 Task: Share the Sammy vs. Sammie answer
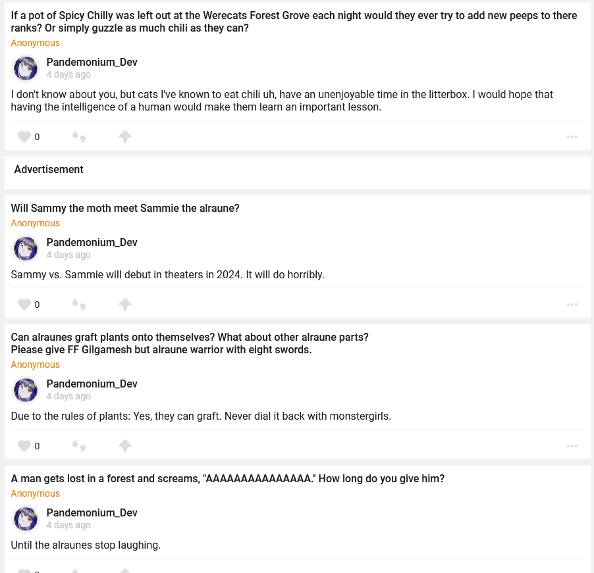click(x=125, y=305)
